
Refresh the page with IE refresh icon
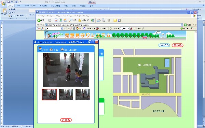[x=61, y=20]
